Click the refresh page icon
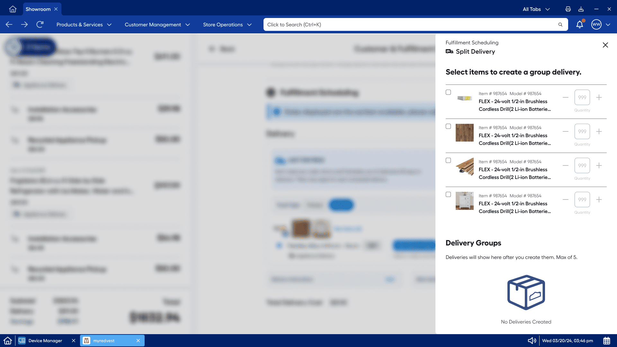 pos(40,24)
